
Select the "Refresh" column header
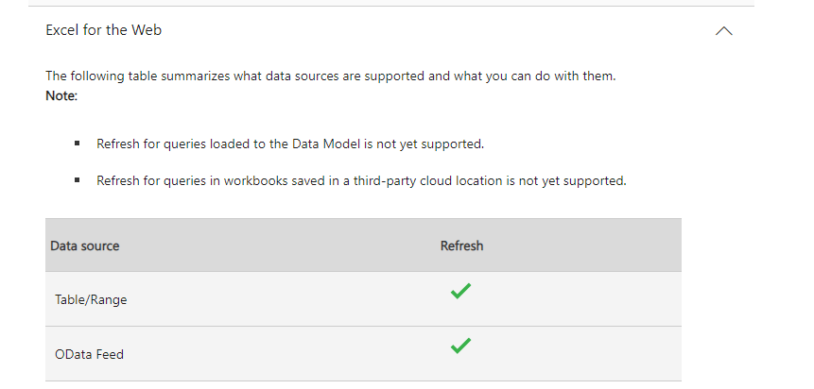461,245
